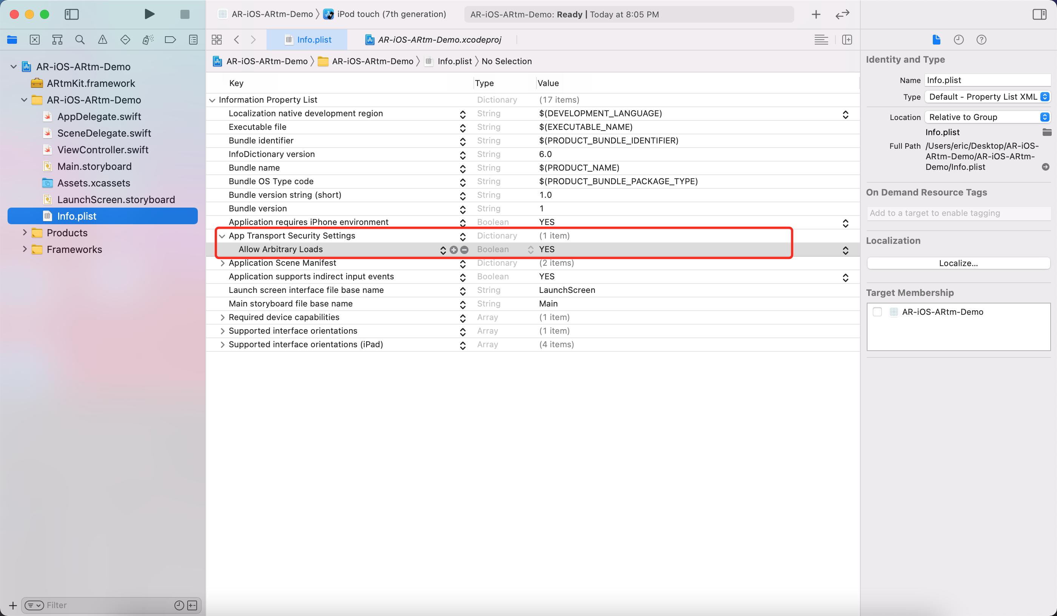Show the File inspector icon
1057x616 pixels.
936,40
